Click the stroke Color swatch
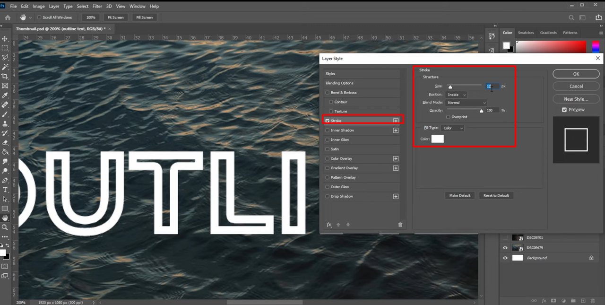Viewport: 605px width, 305px height. 438,139
